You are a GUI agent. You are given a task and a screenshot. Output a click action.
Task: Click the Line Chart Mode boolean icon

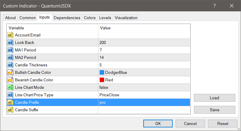pyautogui.click(x=10, y=87)
